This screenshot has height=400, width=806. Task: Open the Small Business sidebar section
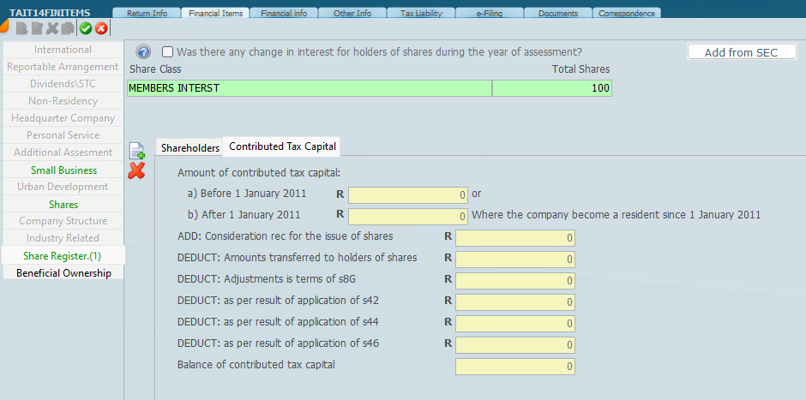click(x=63, y=170)
